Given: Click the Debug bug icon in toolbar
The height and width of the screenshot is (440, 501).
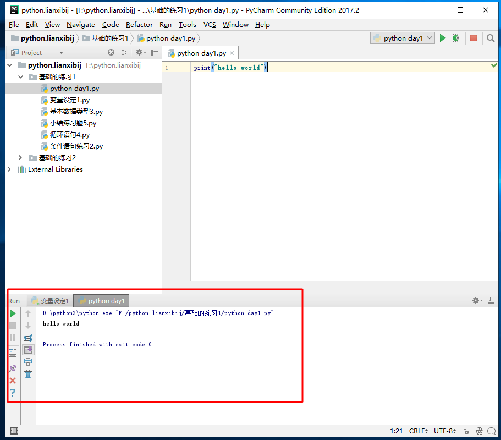Looking at the screenshot, I should (456, 38).
